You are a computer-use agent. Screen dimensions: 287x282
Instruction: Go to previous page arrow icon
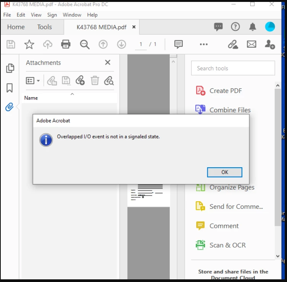pyautogui.click(x=103, y=45)
